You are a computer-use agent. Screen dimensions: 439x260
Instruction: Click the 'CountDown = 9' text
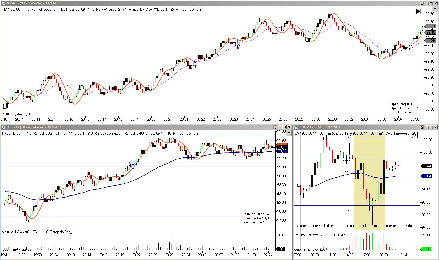click(x=253, y=222)
